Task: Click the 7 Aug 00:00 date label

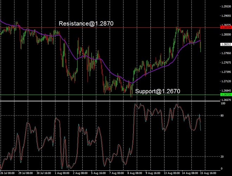Action: [x=117, y=173]
